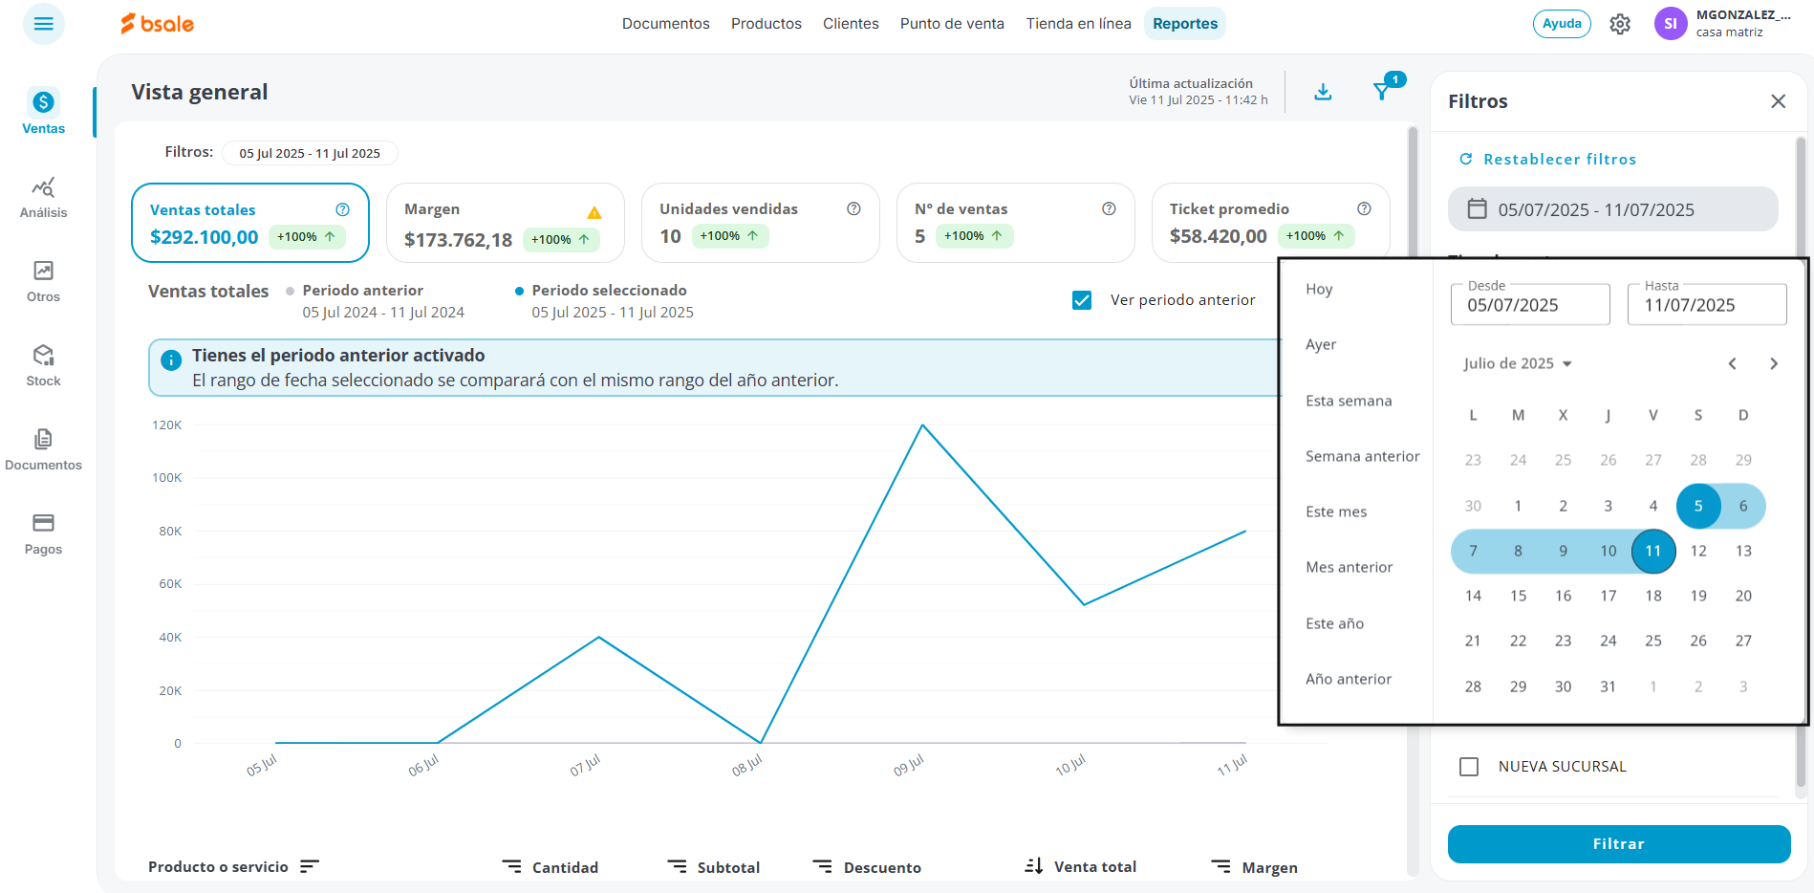This screenshot has height=893, width=1814.
Task: Open Análisis in the sidebar
Action: pos(44,197)
